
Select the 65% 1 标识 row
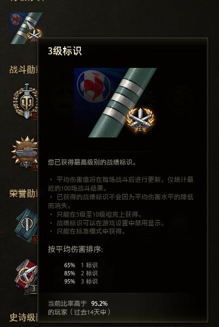[x=81, y=265]
